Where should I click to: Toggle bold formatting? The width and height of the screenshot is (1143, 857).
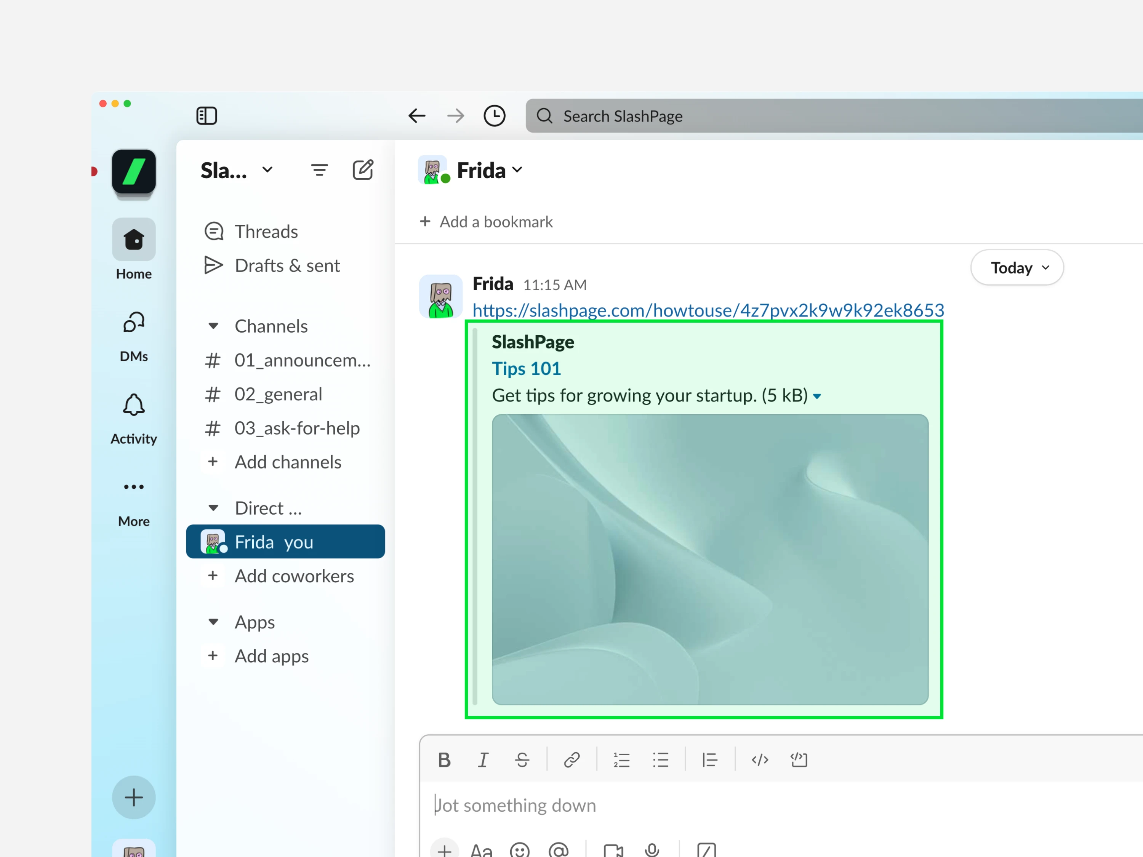click(x=444, y=760)
